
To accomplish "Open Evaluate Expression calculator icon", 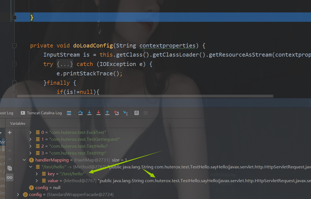I will pyautogui.click(x=136, y=113).
